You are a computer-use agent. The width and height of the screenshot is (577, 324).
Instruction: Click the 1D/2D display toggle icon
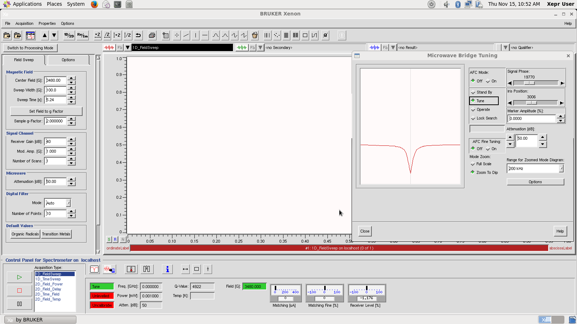69,35
